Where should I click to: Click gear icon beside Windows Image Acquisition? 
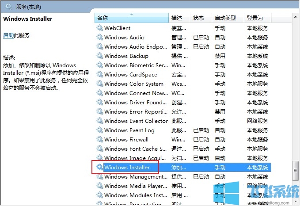(100, 158)
